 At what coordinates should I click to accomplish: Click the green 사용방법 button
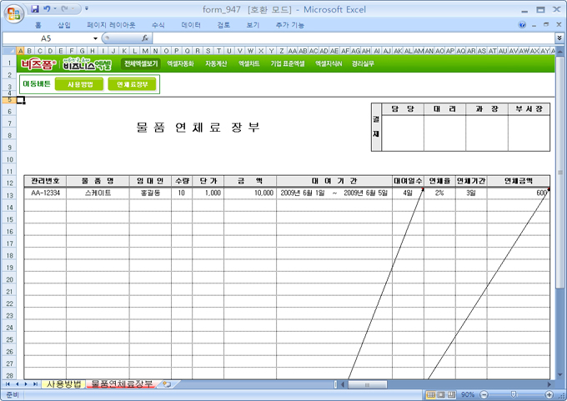79,84
